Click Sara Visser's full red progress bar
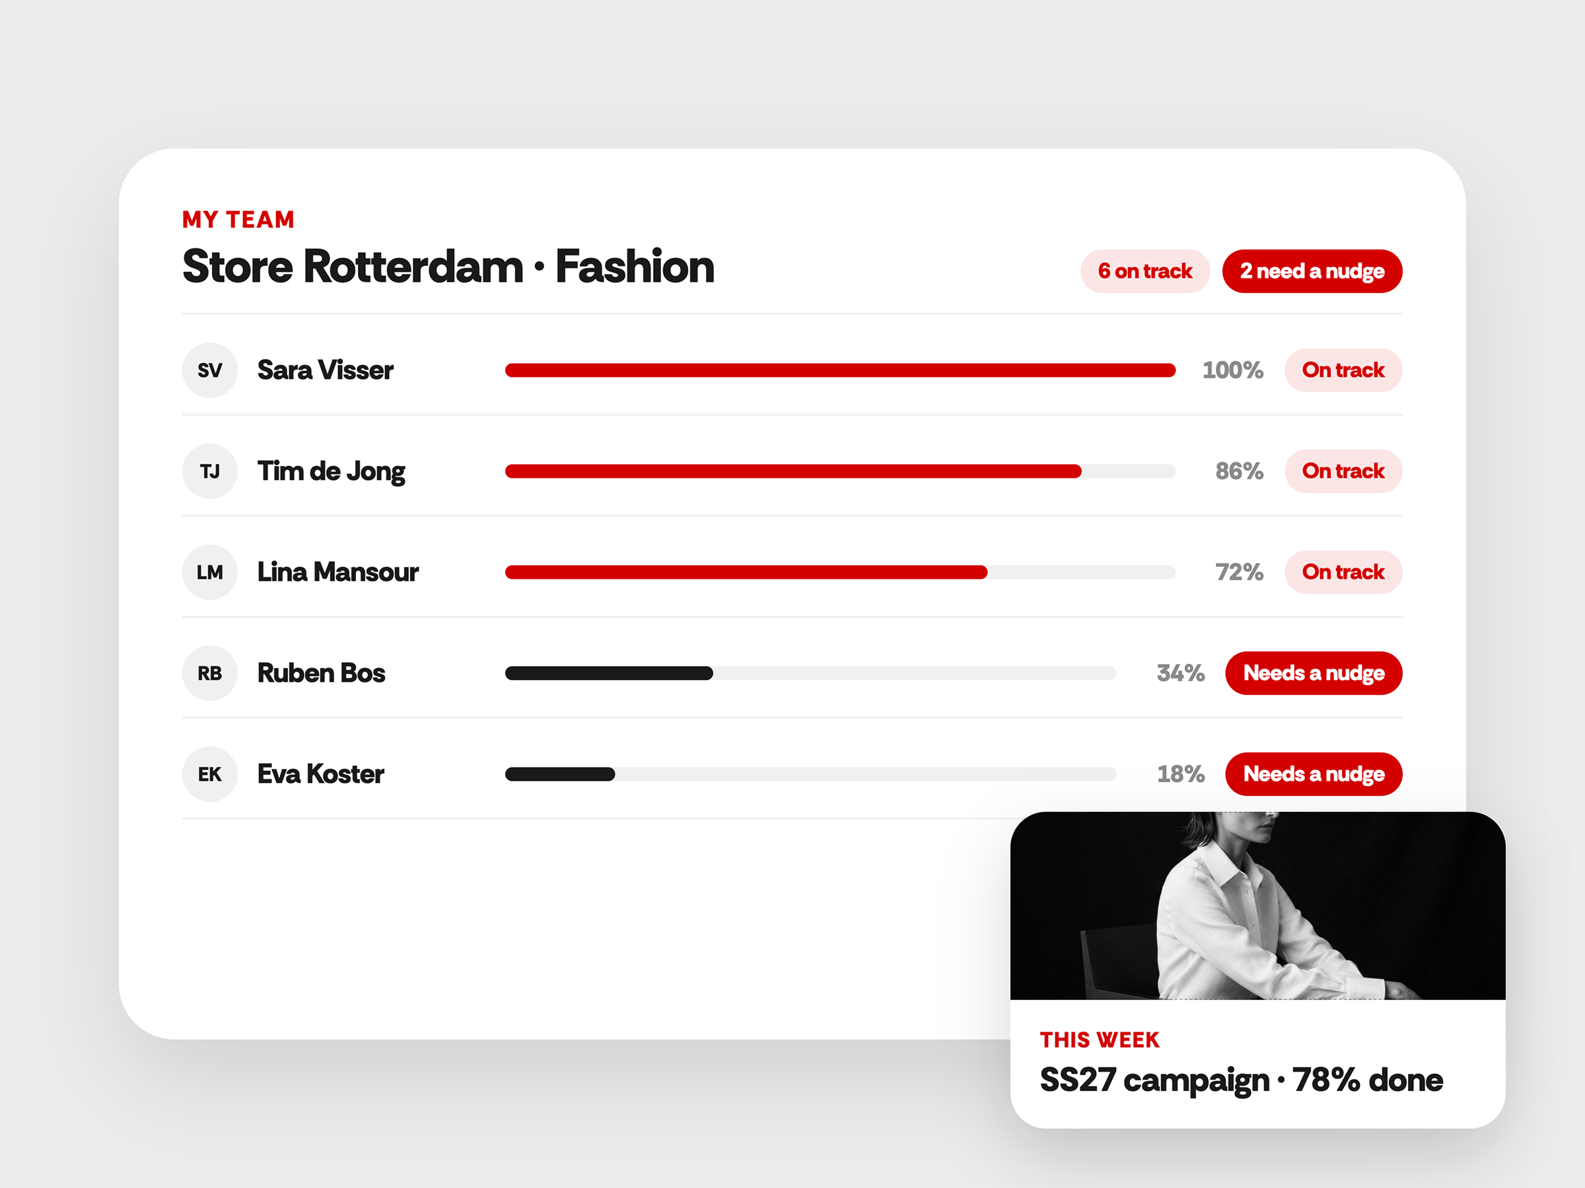Image resolution: width=1585 pixels, height=1188 pixels. 841,370
